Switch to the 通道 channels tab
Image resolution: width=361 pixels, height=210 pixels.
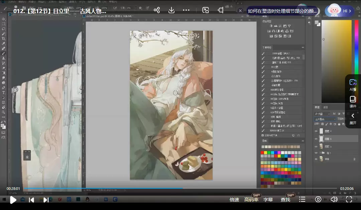click(326, 107)
